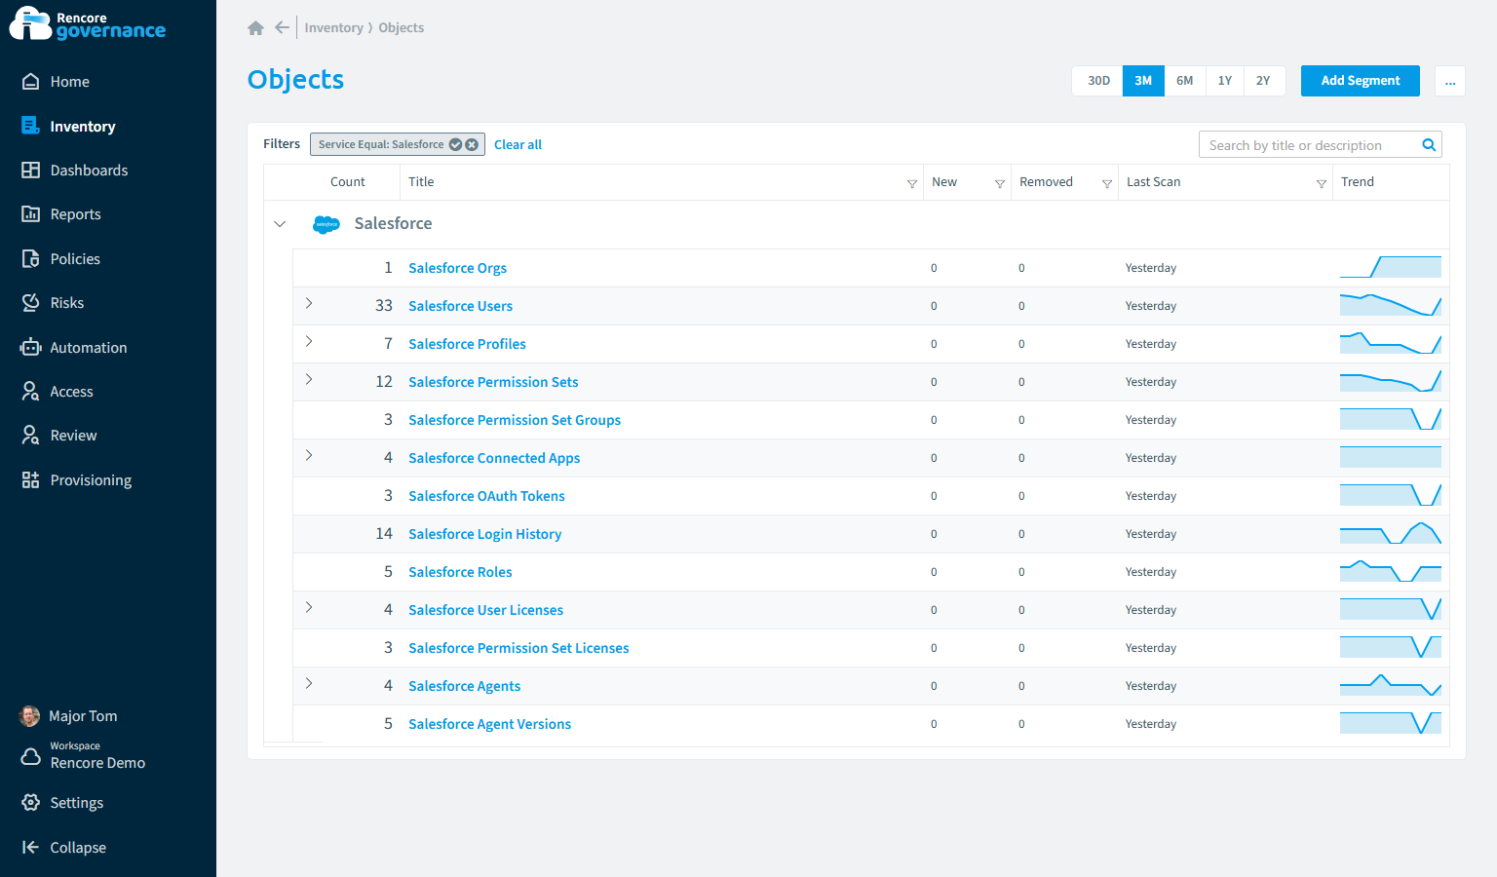This screenshot has height=877, width=1497.
Task: Open the Title column filter icon
Action: click(x=912, y=183)
